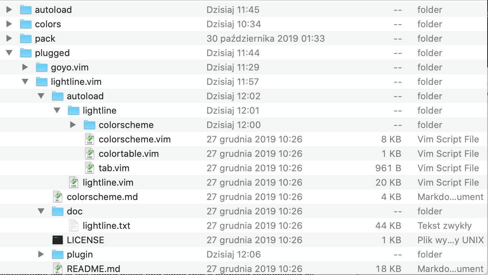The image size is (488, 275).
Task: Click the plain text icon beside lightline.txt
Action: tap(74, 225)
